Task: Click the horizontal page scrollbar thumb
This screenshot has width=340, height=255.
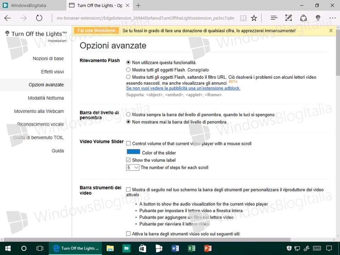Action: [147, 240]
